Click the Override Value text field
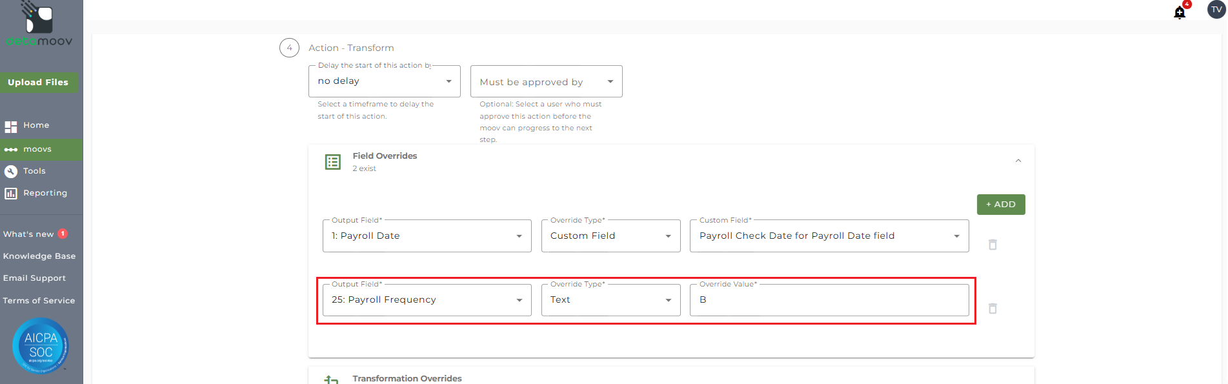 (x=829, y=300)
